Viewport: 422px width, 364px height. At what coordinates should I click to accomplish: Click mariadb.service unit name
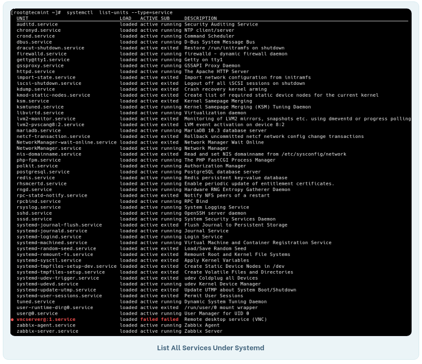[39, 131]
